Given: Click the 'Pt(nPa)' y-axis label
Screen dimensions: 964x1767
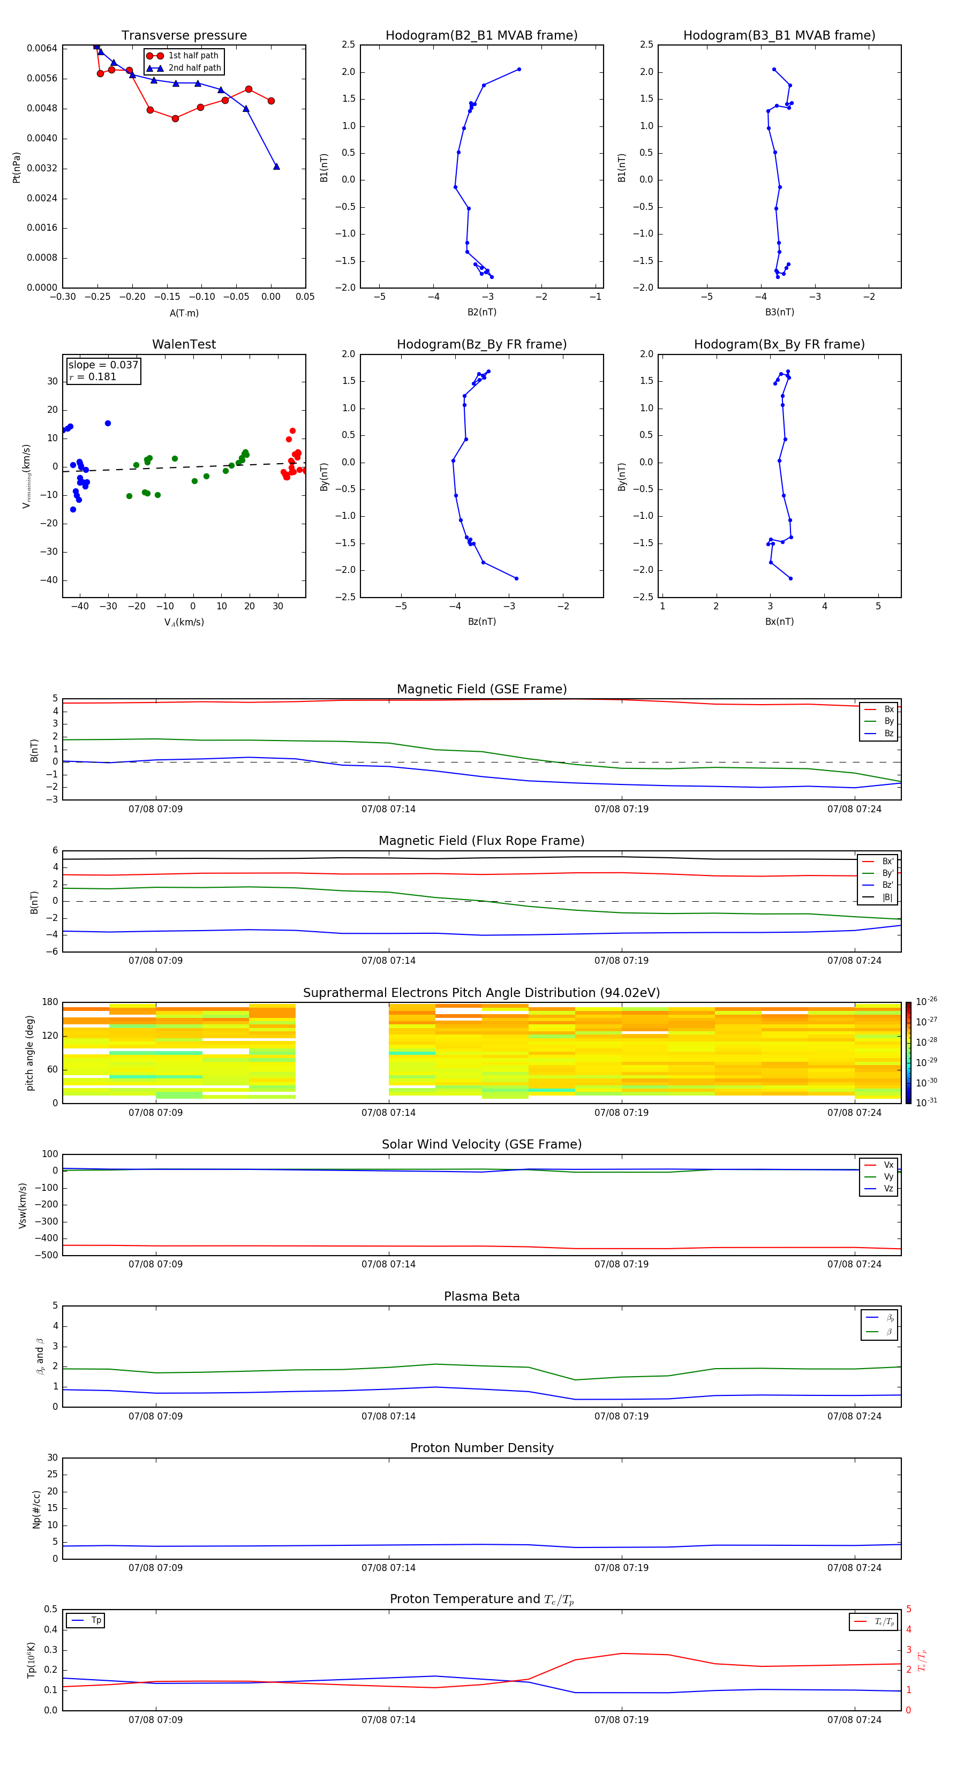Looking at the screenshot, I should click(x=17, y=168).
